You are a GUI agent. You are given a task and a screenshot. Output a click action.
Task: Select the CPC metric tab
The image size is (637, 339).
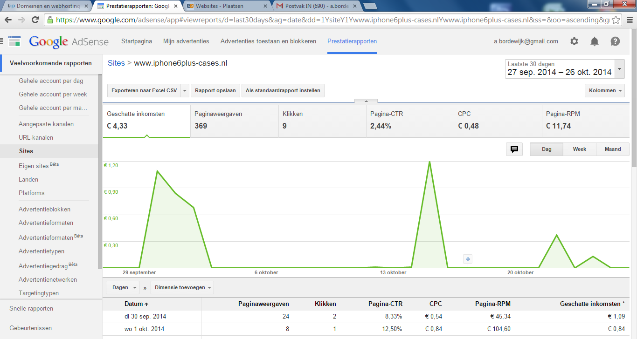(498, 121)
